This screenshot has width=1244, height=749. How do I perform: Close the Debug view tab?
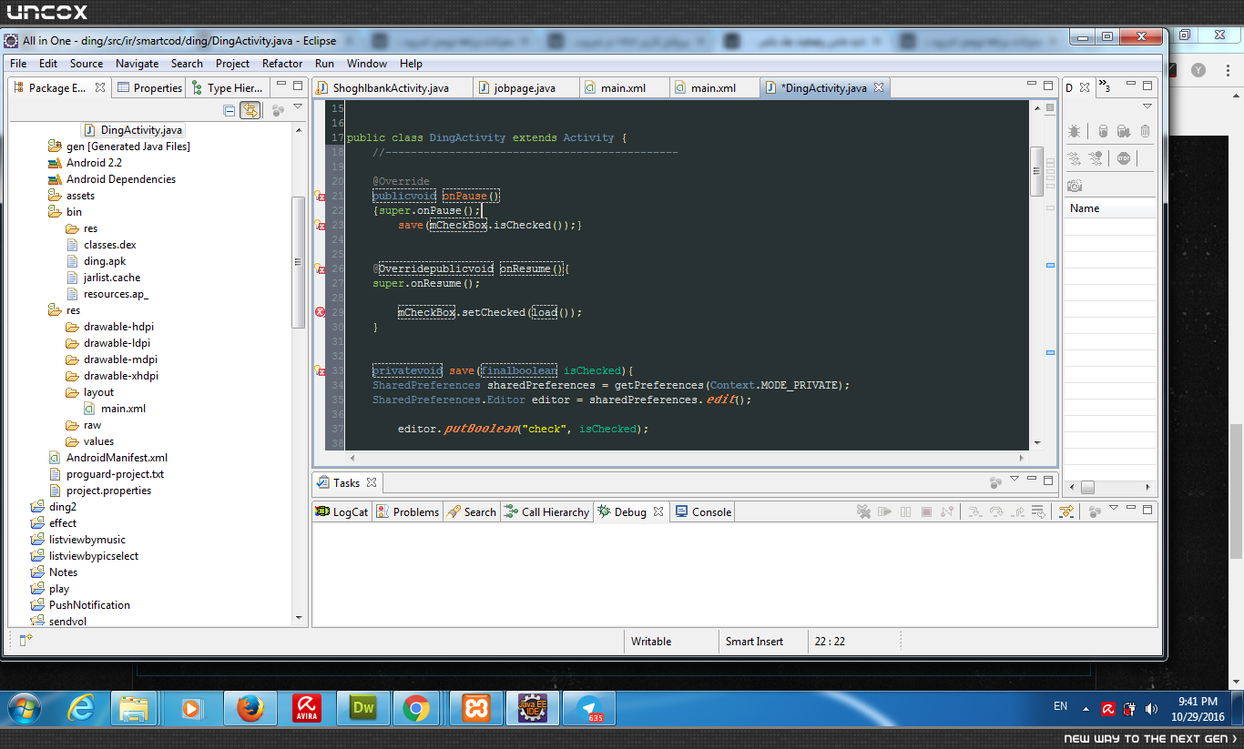[x=658, y=511]
